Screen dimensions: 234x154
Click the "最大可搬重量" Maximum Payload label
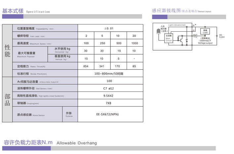(26, 54)
